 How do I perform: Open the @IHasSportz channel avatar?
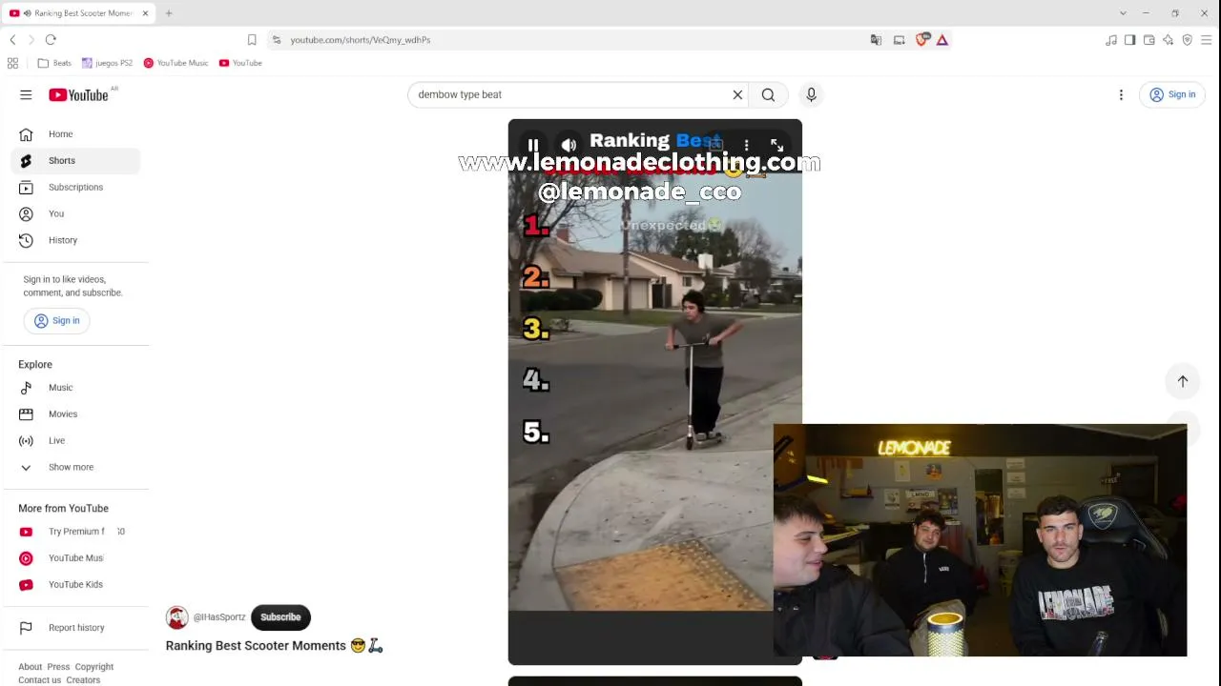[176, 617]
